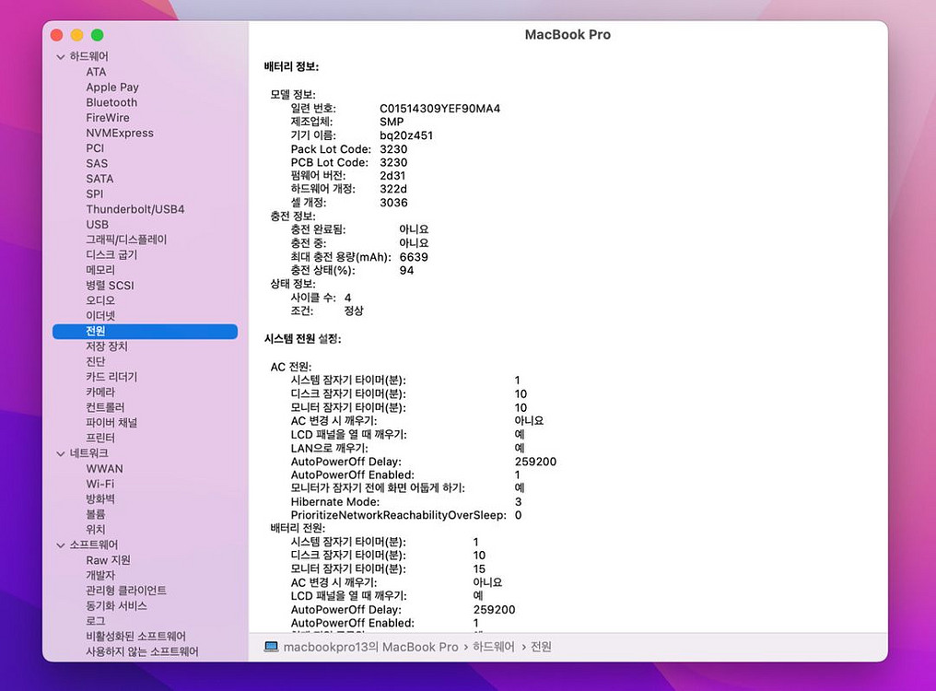Viewport: 936px width, 691px height.
Task: Open 프린터 in the sidebar
Action: coord(100,438)
